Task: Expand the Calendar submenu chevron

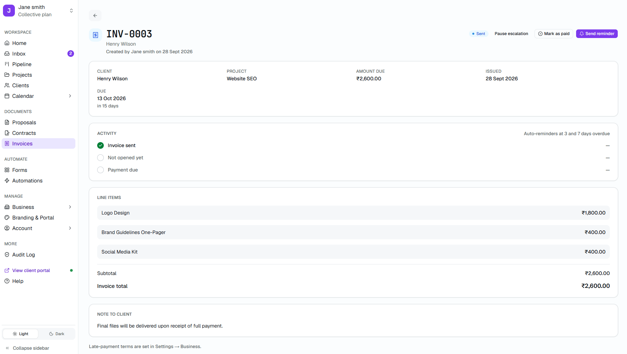Action: coord(70,96)
